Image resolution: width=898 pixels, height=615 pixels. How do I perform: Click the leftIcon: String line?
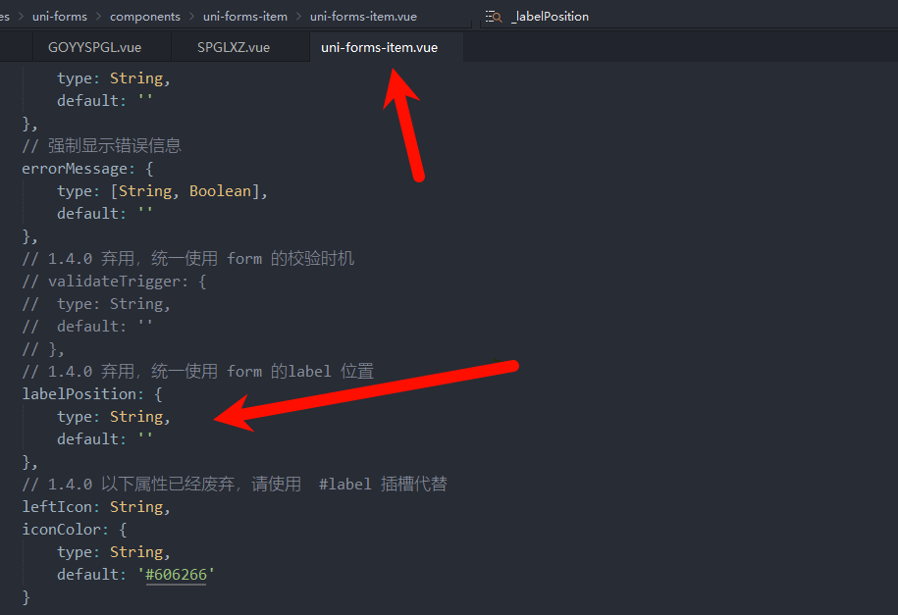(96, 507)
